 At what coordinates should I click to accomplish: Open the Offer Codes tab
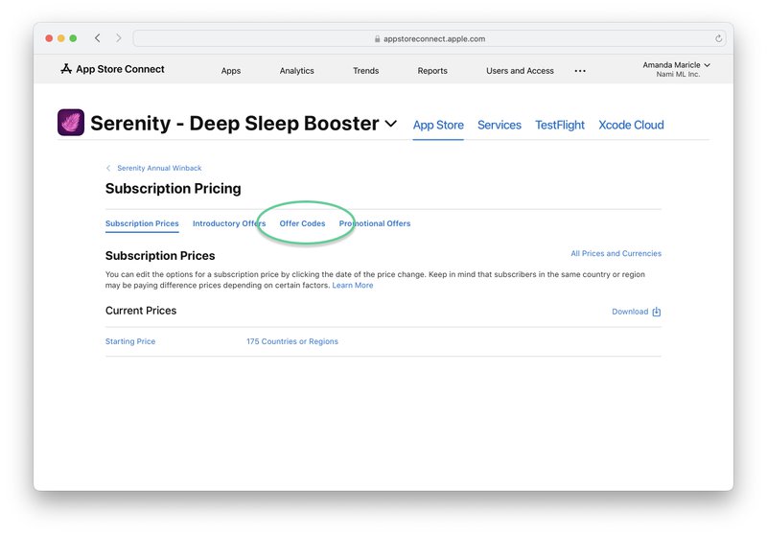302,223
